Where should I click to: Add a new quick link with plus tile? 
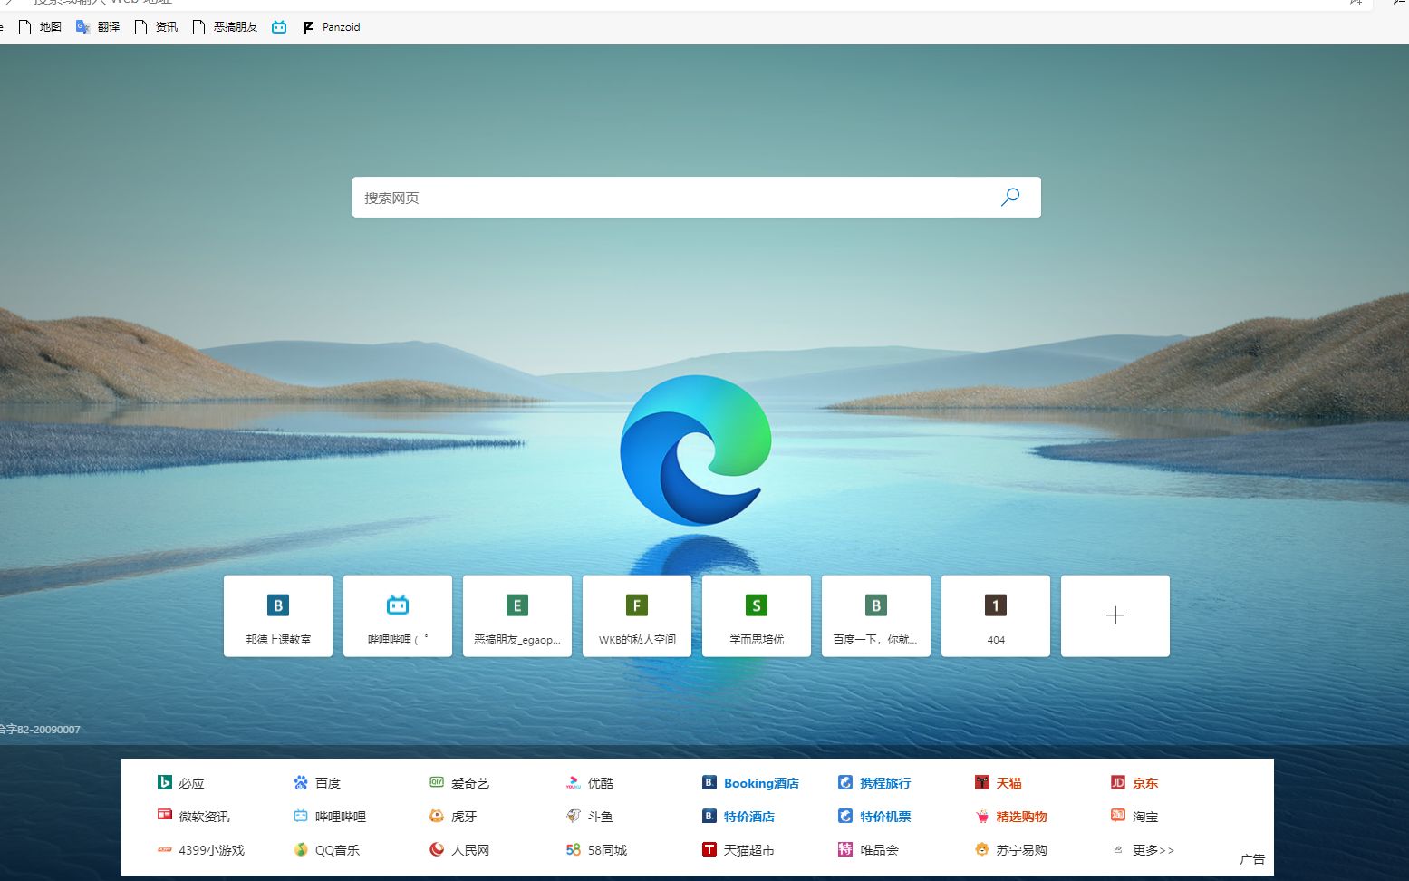(1115, 615)
